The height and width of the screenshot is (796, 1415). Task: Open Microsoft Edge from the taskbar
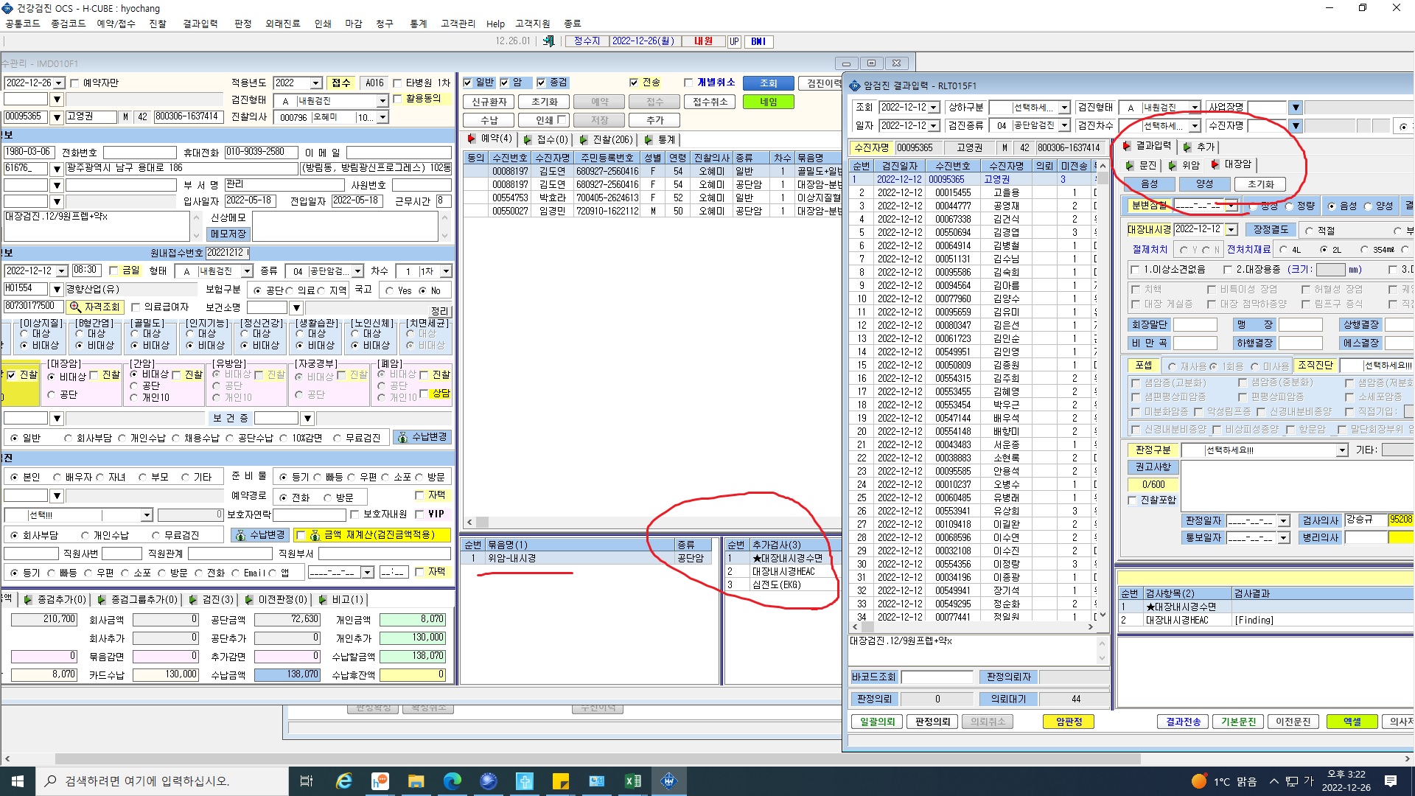(452, 781)
